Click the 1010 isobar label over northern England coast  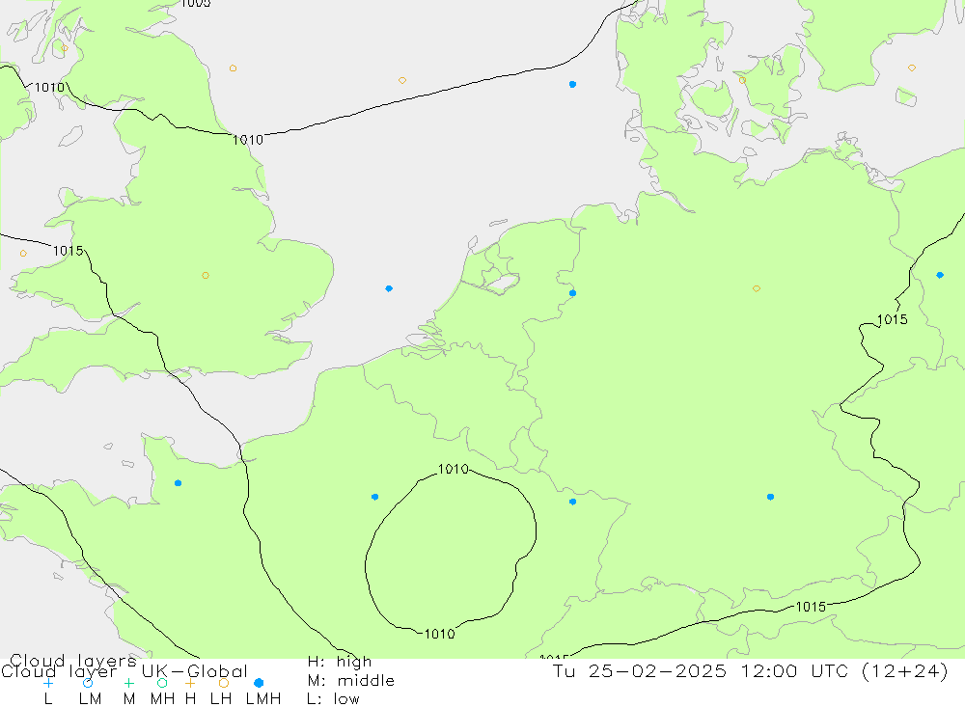248,140
